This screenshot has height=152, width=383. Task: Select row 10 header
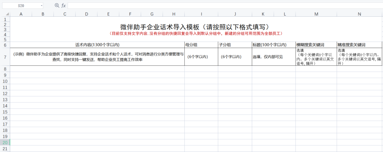pyautogui.click(x=5, y=81)
